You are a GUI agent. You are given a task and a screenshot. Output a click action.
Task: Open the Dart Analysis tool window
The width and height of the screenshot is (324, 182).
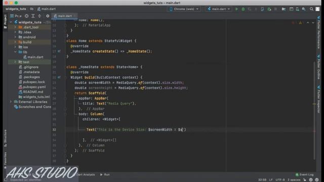(x=86, y=174)
